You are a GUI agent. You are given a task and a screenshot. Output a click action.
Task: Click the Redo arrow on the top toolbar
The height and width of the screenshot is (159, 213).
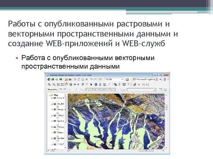click(95, 79)
